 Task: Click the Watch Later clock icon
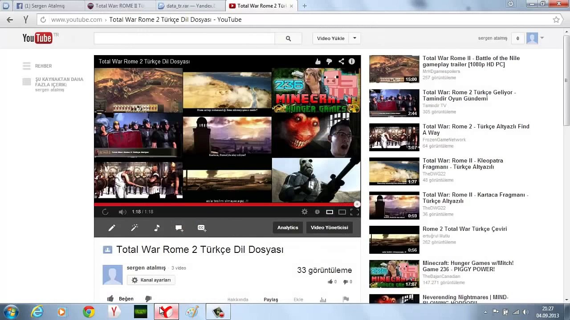[317, 212]
